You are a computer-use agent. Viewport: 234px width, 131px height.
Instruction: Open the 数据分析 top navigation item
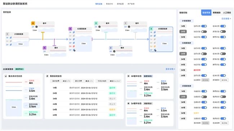point(109,4)
